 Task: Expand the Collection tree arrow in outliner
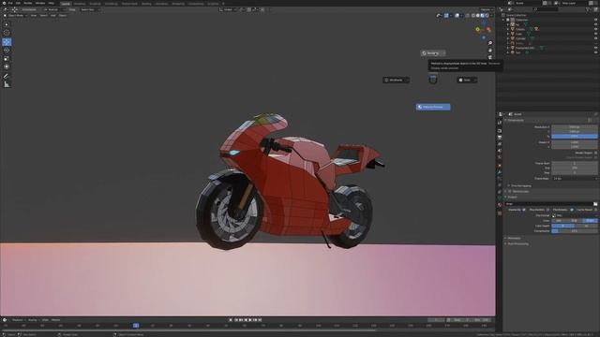click(x=504, y=20)
